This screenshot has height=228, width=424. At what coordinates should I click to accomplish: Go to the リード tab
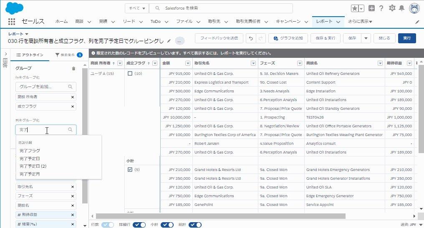pos(129,22)
